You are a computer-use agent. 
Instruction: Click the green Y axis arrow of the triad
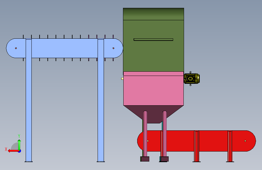19,145
